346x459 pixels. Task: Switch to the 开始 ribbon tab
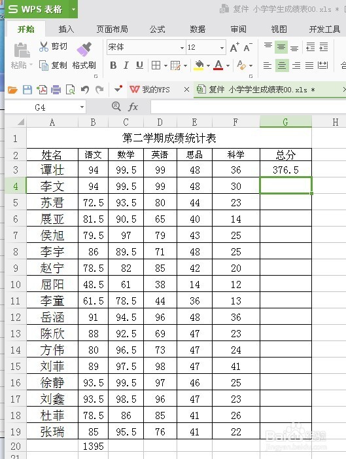tap(26, 29)
